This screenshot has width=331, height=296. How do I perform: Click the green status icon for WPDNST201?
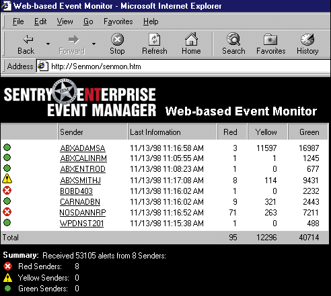click(x=7, y=223)
